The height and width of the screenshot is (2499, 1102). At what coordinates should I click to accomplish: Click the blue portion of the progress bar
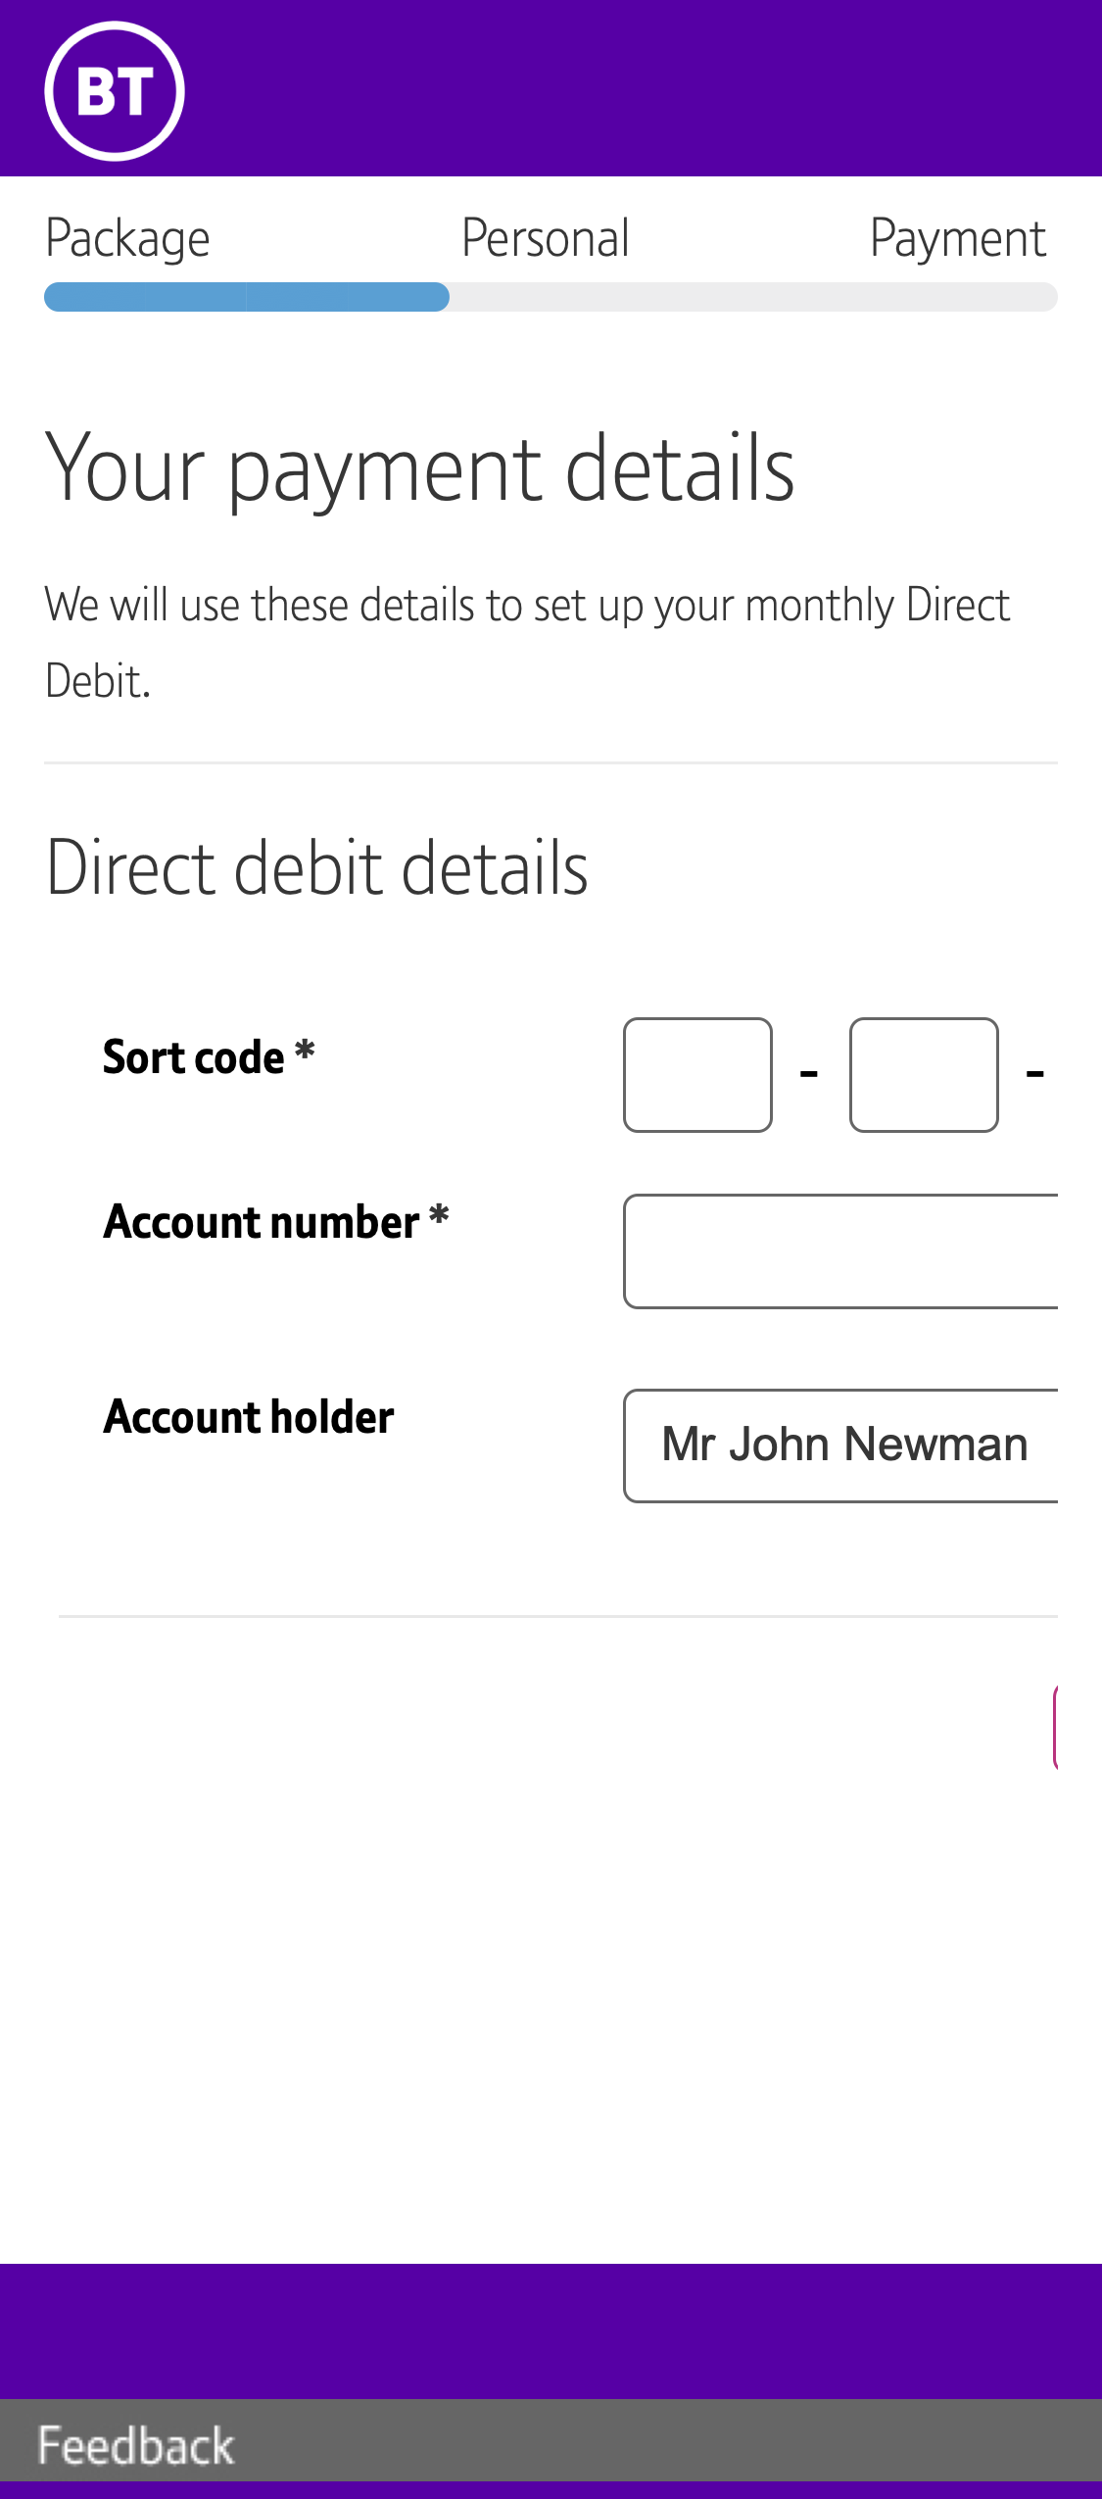[x=245, y=297]
